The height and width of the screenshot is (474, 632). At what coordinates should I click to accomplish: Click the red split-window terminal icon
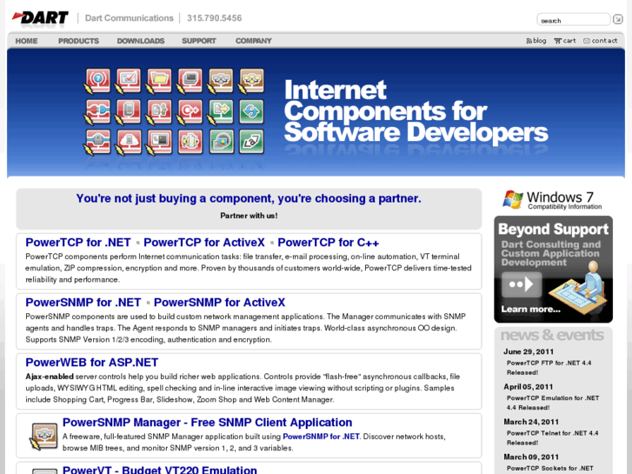tap(159, 142)
